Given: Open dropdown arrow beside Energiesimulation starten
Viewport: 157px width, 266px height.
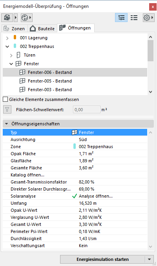Looking at the screenshot, I should tap(150, 259).
